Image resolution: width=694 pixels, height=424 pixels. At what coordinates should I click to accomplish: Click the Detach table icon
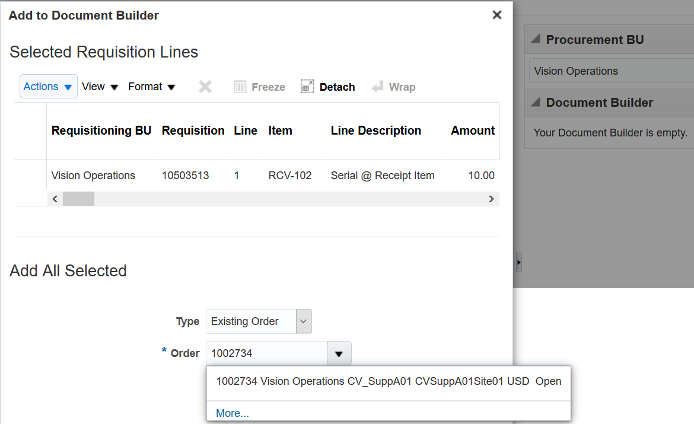click(307, 87)
